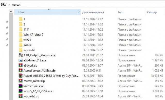Click the last pin icon in sidebar

point(7,45)
